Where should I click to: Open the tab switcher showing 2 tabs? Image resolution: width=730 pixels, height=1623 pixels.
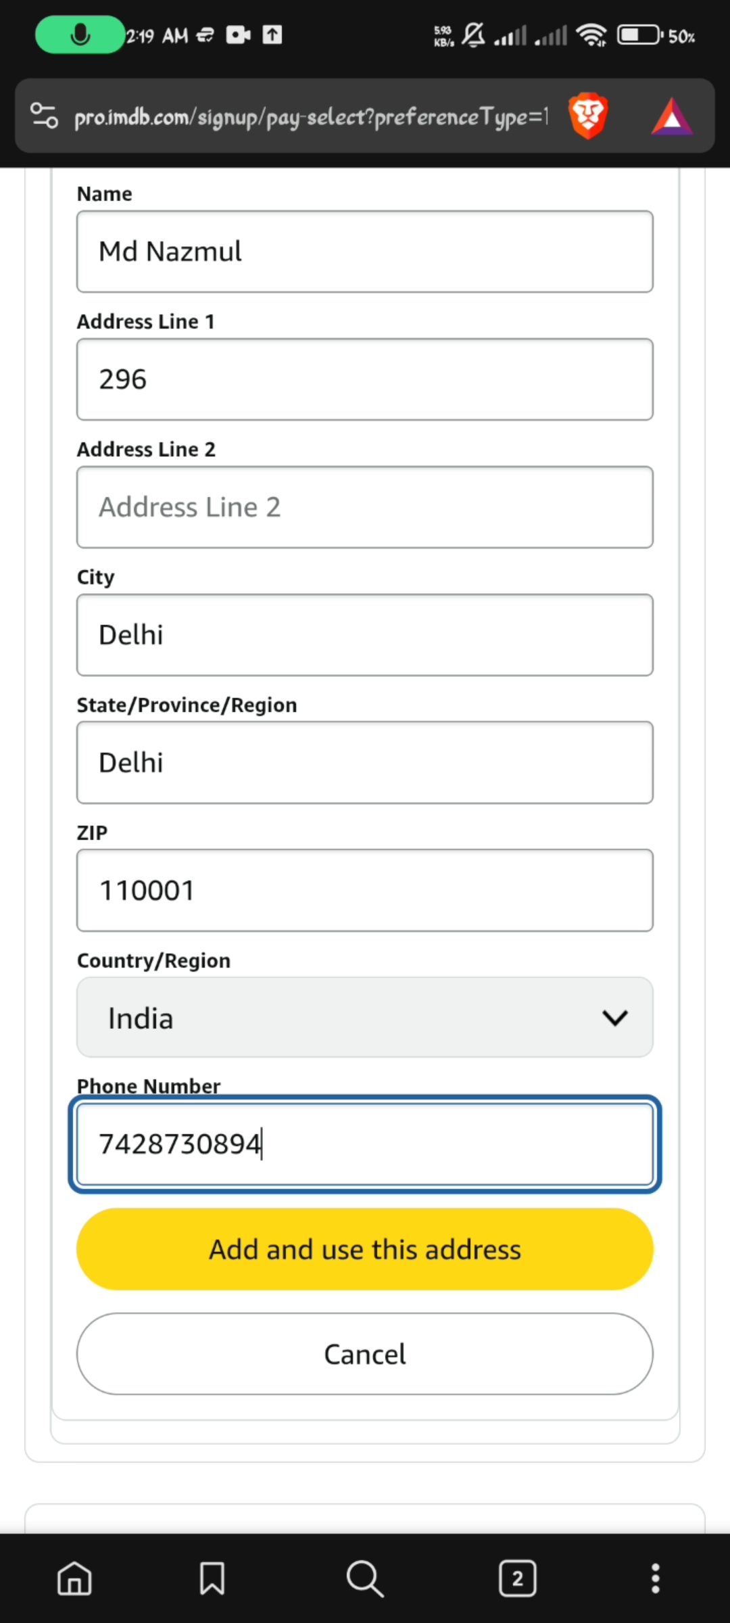point(518,1578)
